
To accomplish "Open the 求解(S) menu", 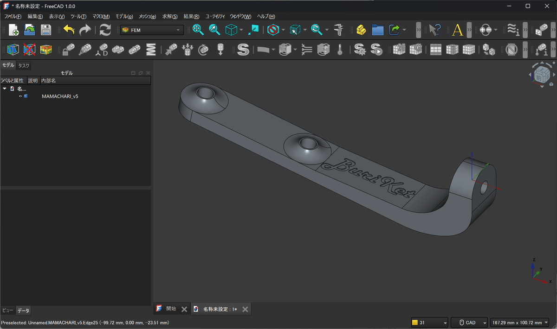I will point(170,16).
